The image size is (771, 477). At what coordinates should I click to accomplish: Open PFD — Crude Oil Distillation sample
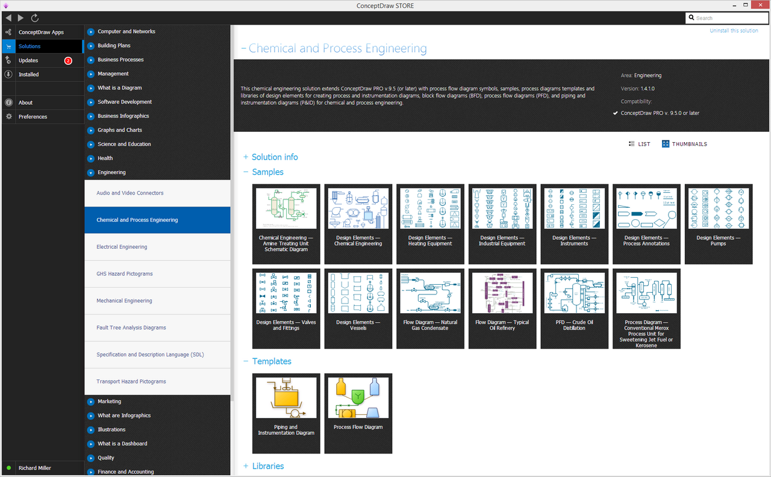tap(575, 309)
